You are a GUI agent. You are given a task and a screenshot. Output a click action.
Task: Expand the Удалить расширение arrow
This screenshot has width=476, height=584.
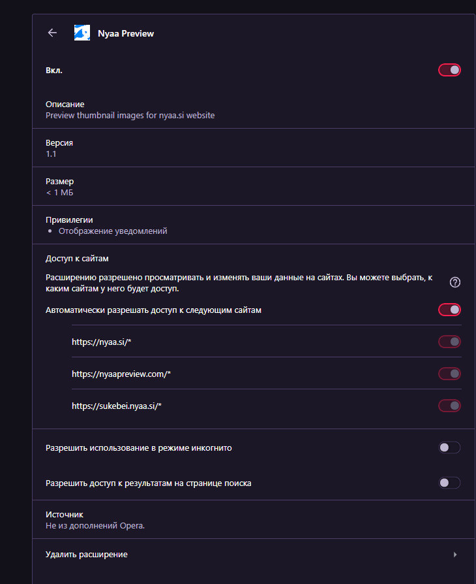454,555
